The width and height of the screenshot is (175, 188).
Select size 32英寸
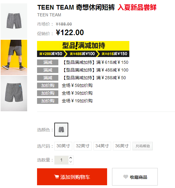point(83,146)
